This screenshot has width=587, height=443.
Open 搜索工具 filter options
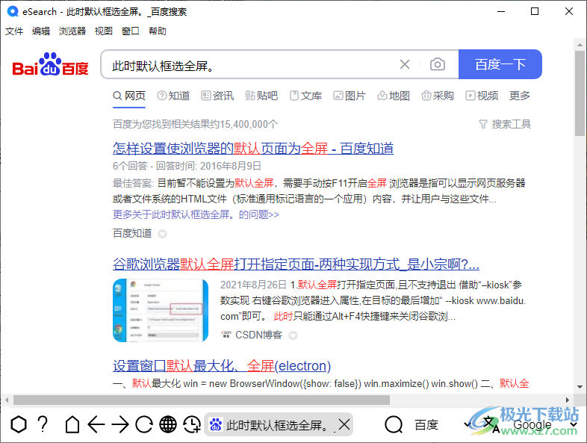click(x=505, y=124)
